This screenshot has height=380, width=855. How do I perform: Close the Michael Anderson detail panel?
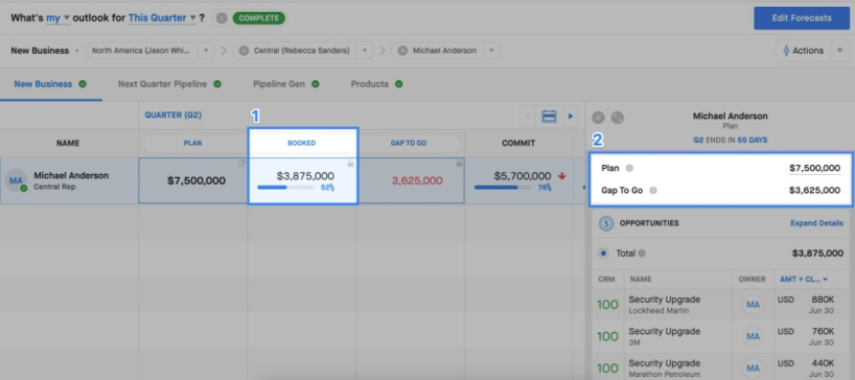tap(598, 117)
